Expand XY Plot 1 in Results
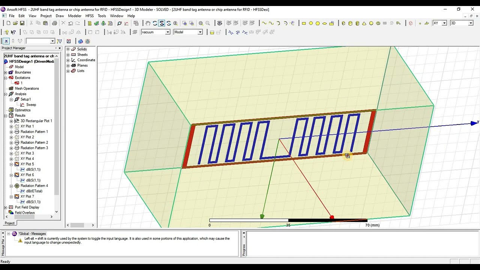Screen dimensions: 480x270 11,126
